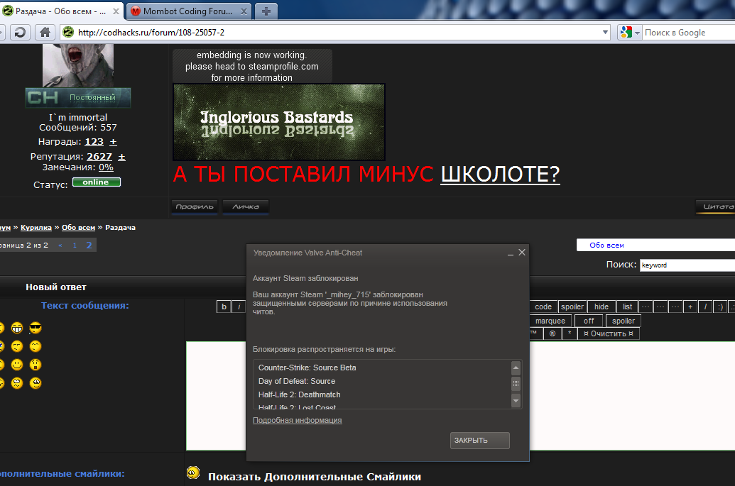Open the awards count link 123
The width and height of the screenshot is (735, 486).
94,141
